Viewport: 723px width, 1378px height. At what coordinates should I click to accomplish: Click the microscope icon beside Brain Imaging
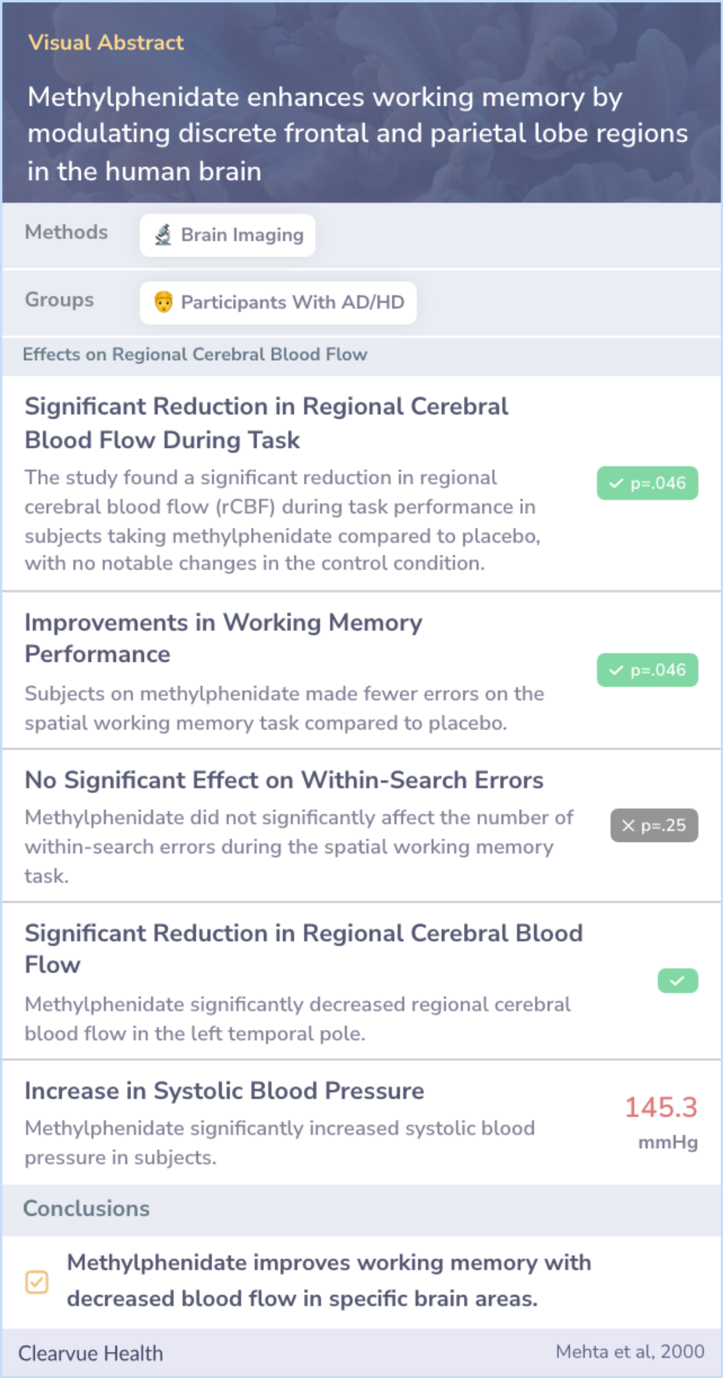click(163, 235)
